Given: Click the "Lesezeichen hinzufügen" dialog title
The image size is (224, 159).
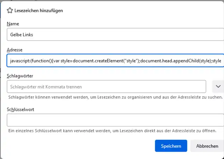Looking at the screenshot, I should coord(38,10).
